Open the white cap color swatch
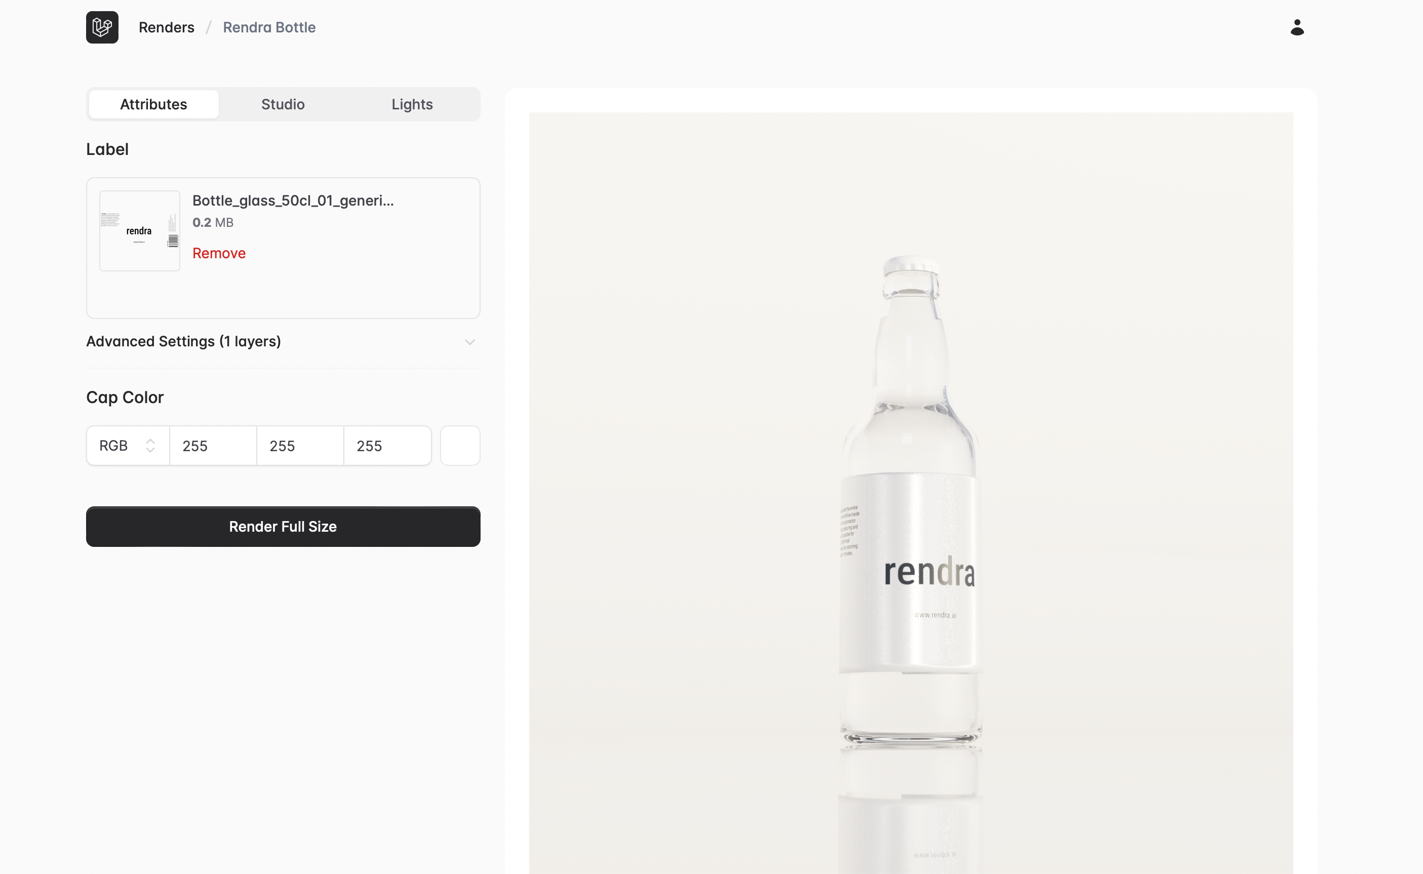Screen dimensions: 1423x874 point(460,446)
